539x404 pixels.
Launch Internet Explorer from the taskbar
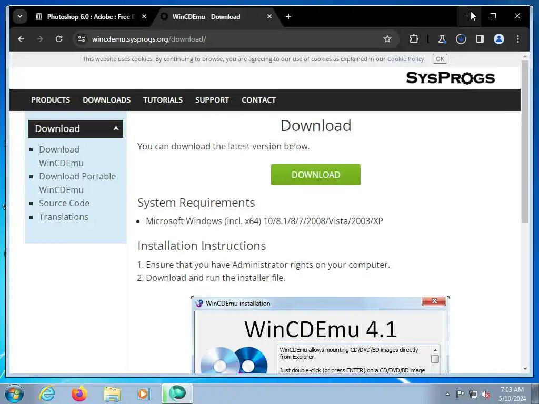point(47,393)
